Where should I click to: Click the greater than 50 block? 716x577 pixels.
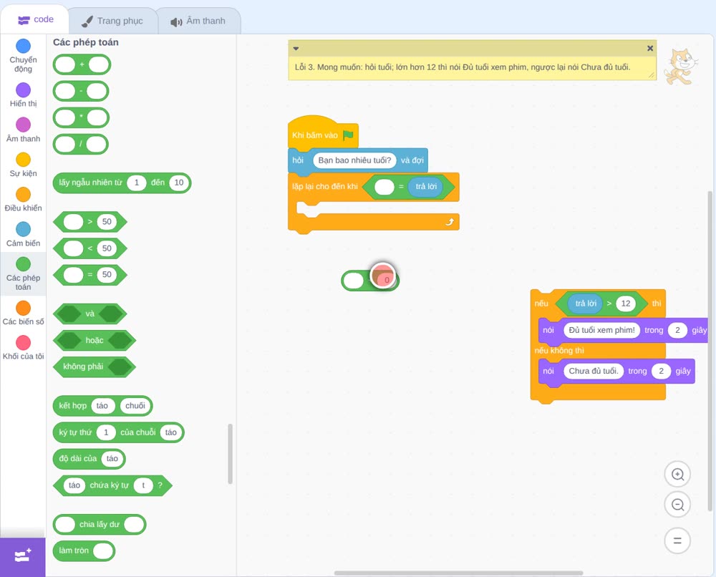click(90, 222)
